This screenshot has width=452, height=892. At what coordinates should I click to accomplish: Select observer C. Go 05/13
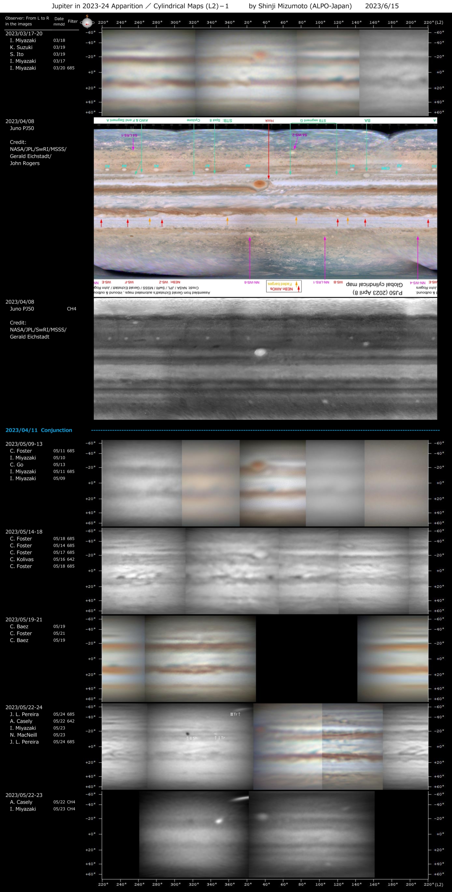(x=37, y=465)
